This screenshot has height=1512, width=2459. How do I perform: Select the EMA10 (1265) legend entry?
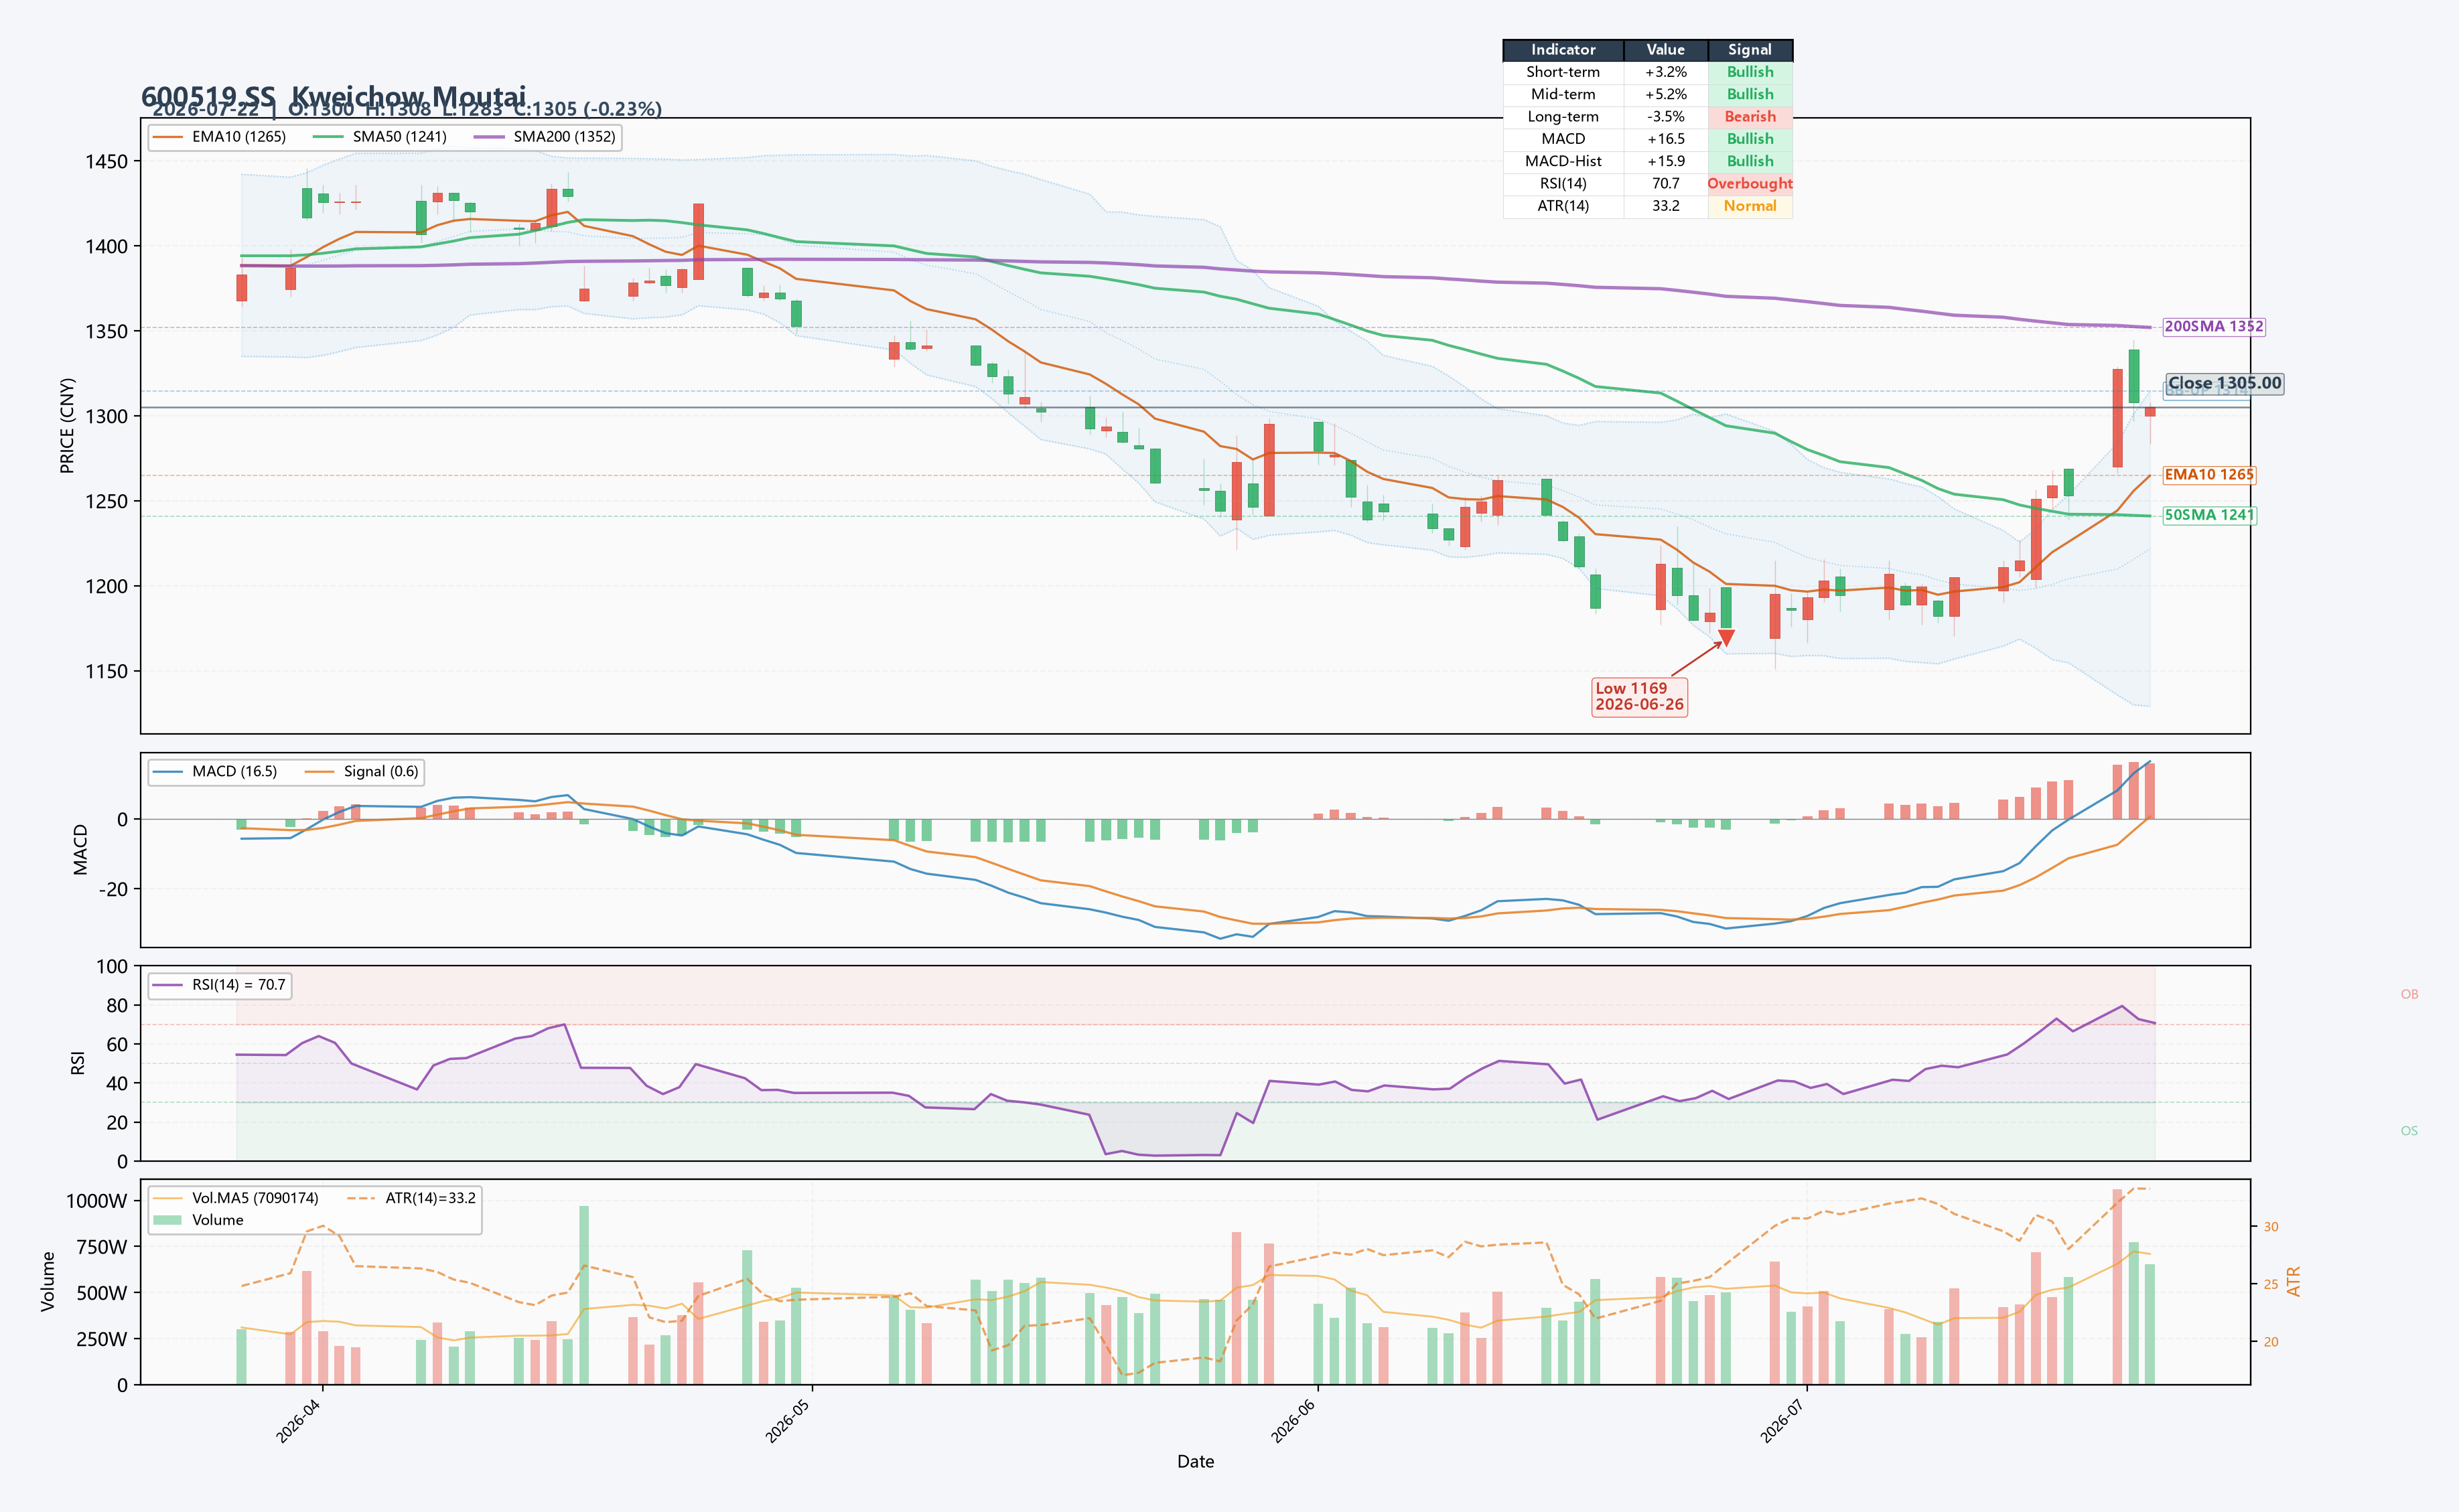219,137
